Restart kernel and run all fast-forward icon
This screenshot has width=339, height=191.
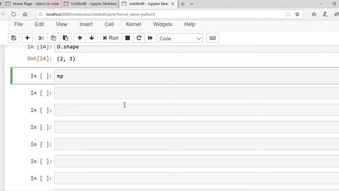(x=150, y=38)
